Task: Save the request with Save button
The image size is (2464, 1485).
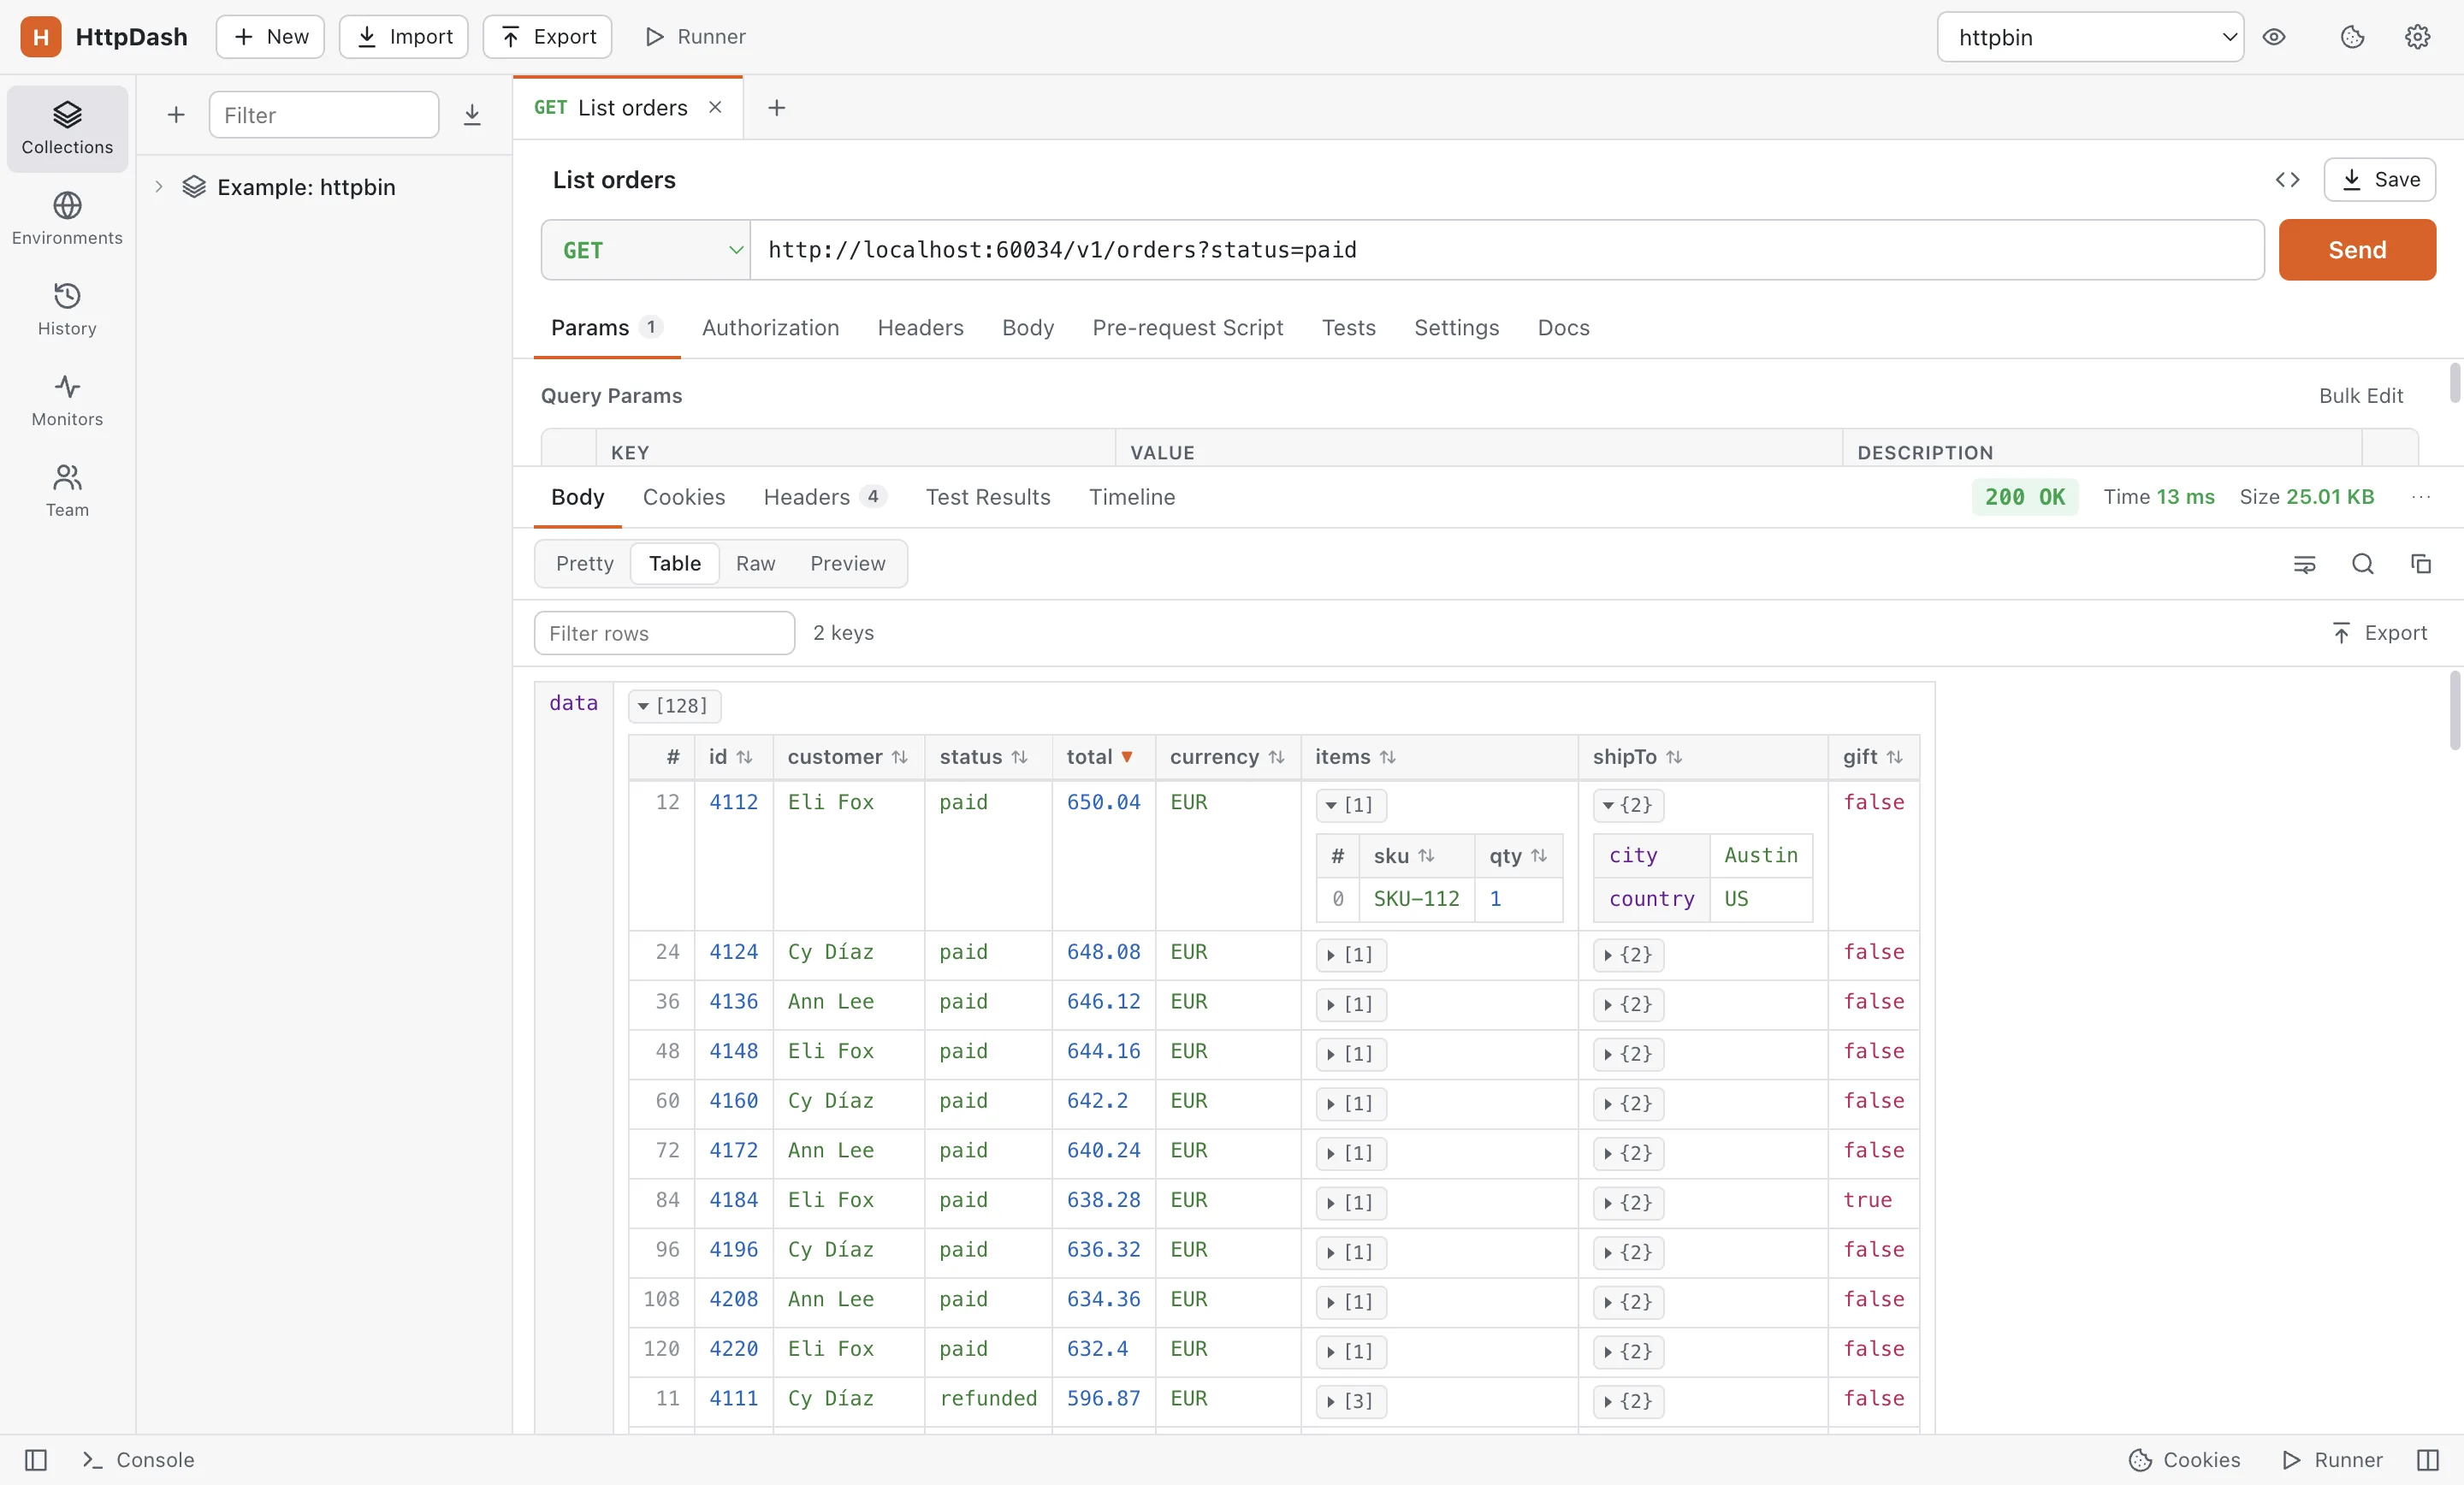Action: click(x=2379, y=180)
